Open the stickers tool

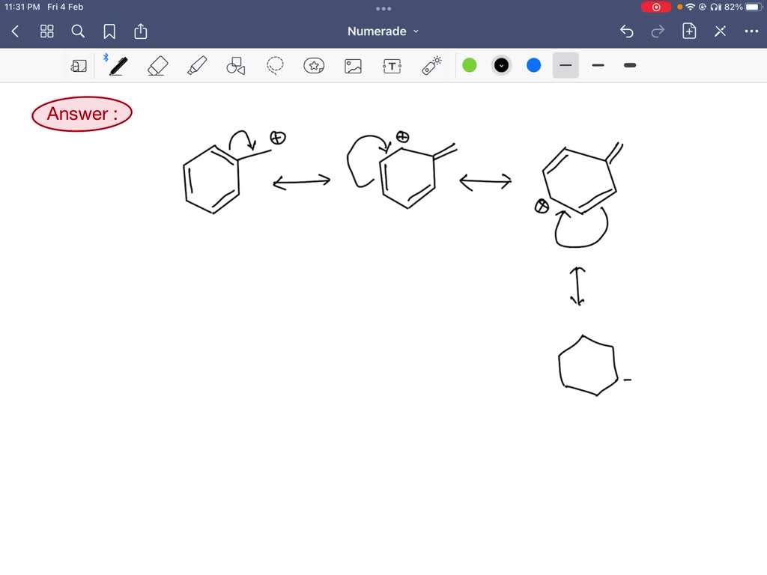click(313, 65)
